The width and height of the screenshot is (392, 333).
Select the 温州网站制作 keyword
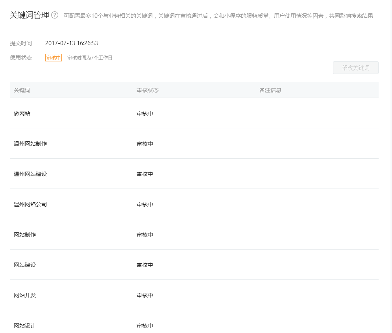point(30,144)
